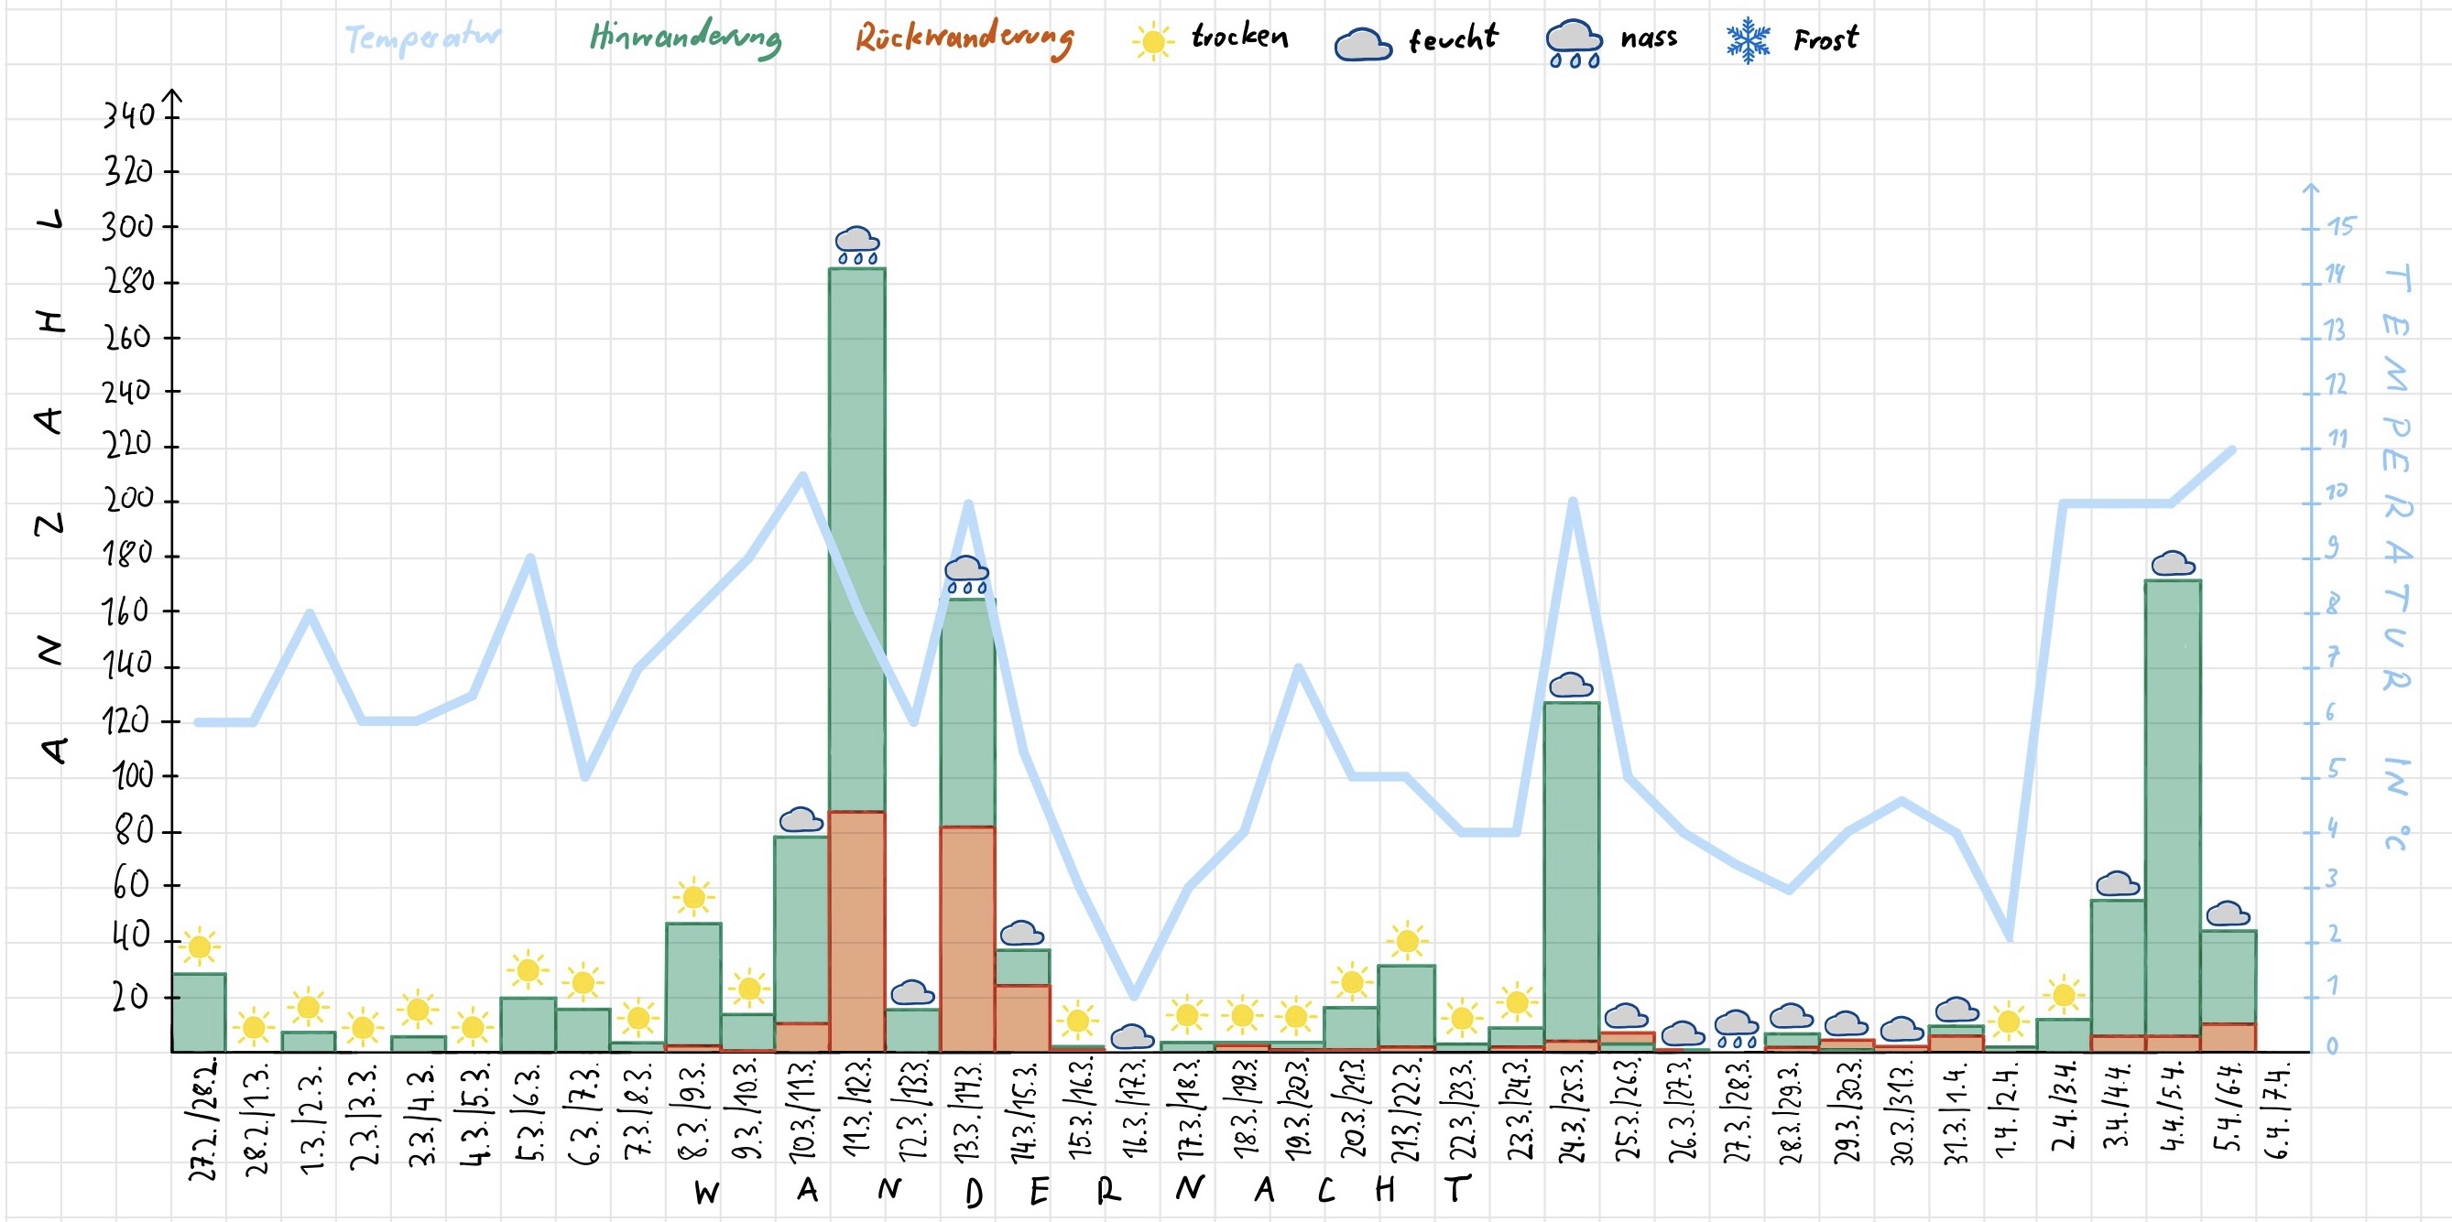Select the green 'Hinwanderung' legend label
Viewport: 2452px width, 1222px height.
(x=685, y=39)
